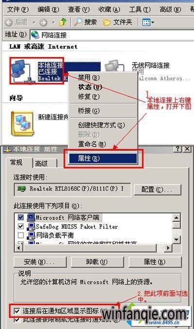This screenshot has height=329, width=194.
Task: Click the list's scroll down arrow
Action: [x=177, y=239]
